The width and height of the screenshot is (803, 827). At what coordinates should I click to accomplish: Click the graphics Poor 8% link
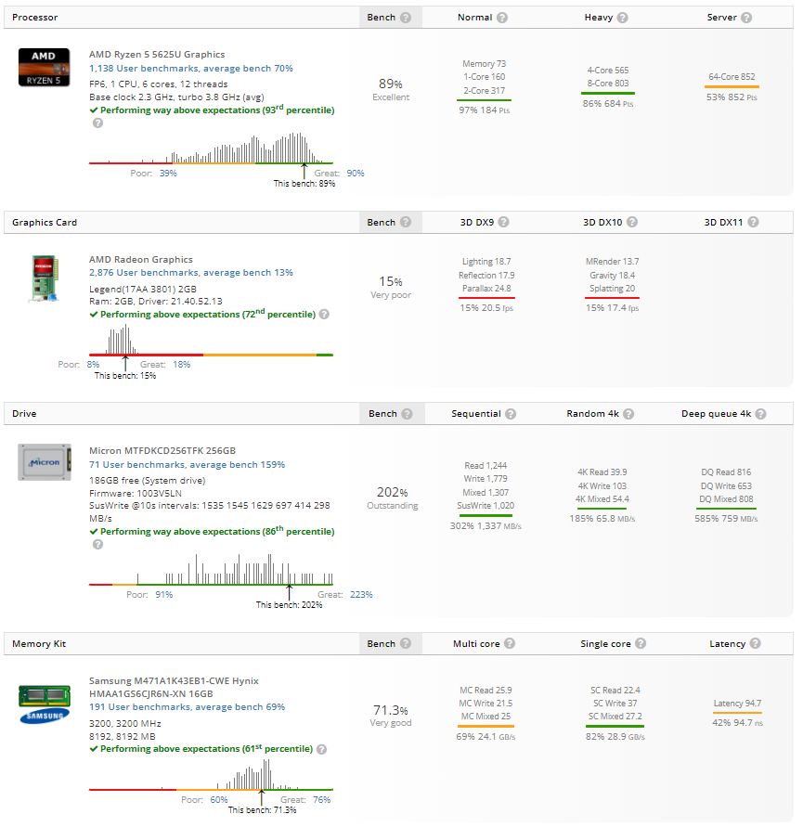click(x=93, y=365)
